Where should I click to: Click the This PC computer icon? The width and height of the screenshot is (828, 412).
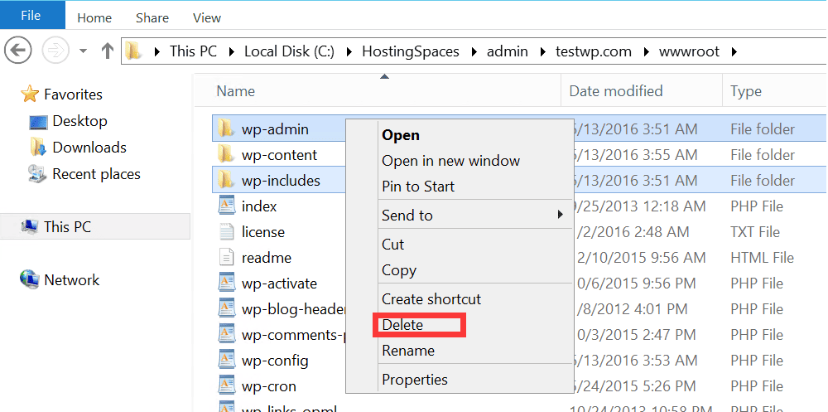29,227
